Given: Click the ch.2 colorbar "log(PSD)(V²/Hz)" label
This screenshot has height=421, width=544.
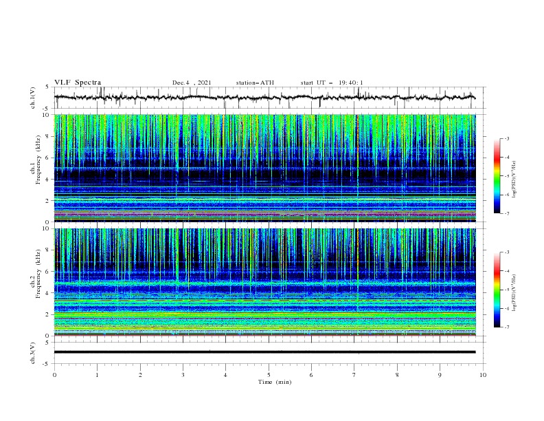Looking at the screenshot, I should (514, 293).
